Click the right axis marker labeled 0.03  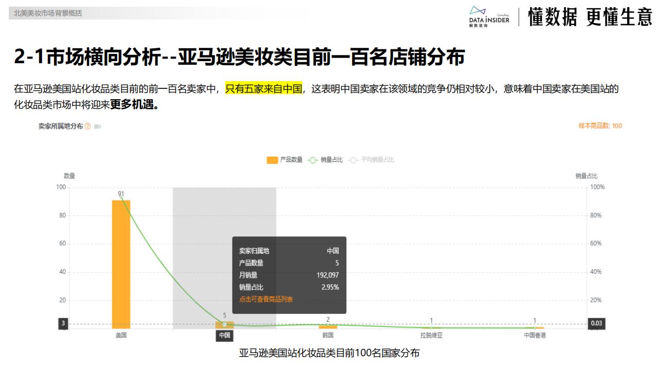(x=596, y=324)
